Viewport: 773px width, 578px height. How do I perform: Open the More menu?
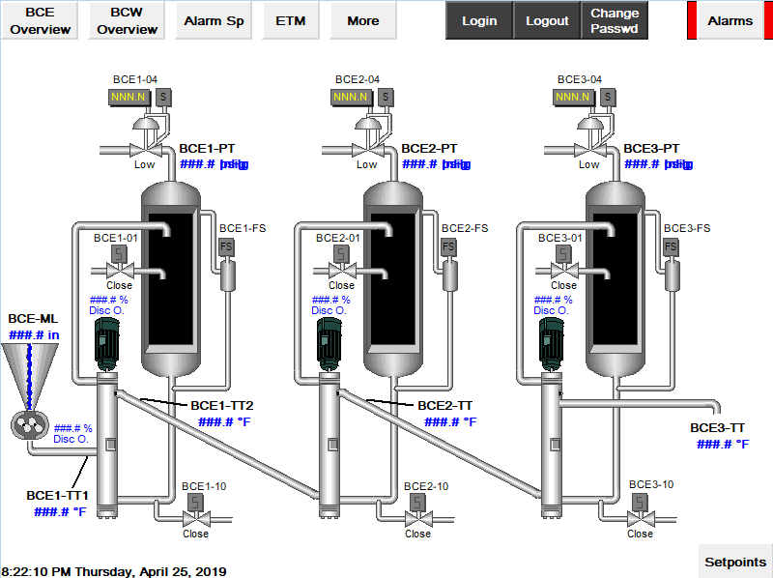363,20
